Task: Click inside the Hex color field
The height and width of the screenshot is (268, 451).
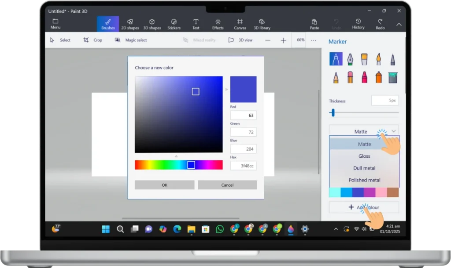Action: pos(243,166)
